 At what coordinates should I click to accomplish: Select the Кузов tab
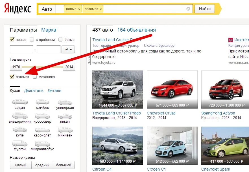pyautogui.click(x=15, y=91)
